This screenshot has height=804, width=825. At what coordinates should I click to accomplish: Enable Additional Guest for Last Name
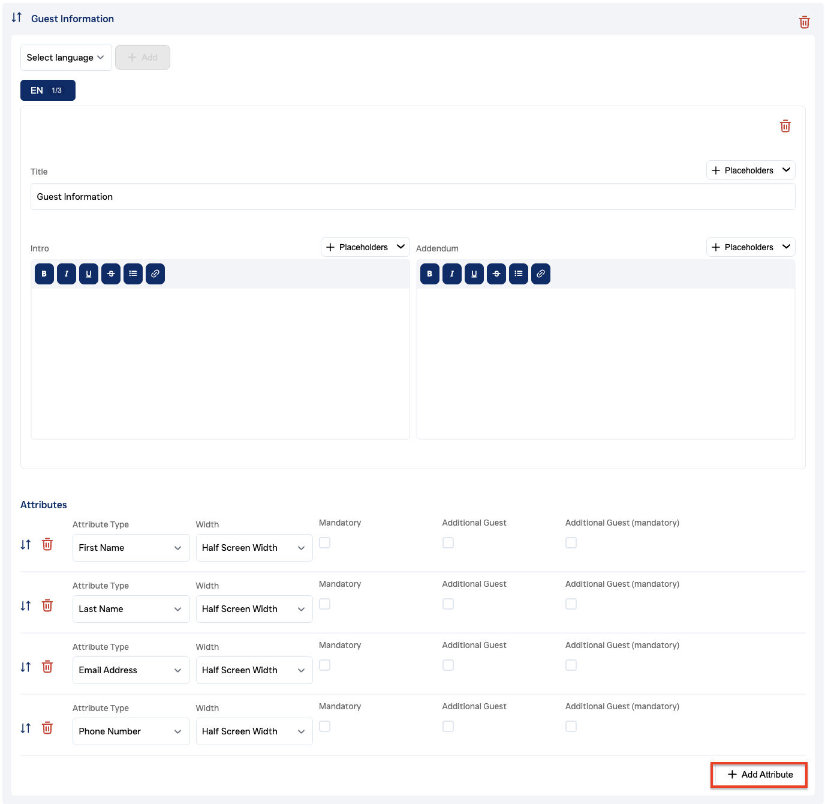click(448, 604)
